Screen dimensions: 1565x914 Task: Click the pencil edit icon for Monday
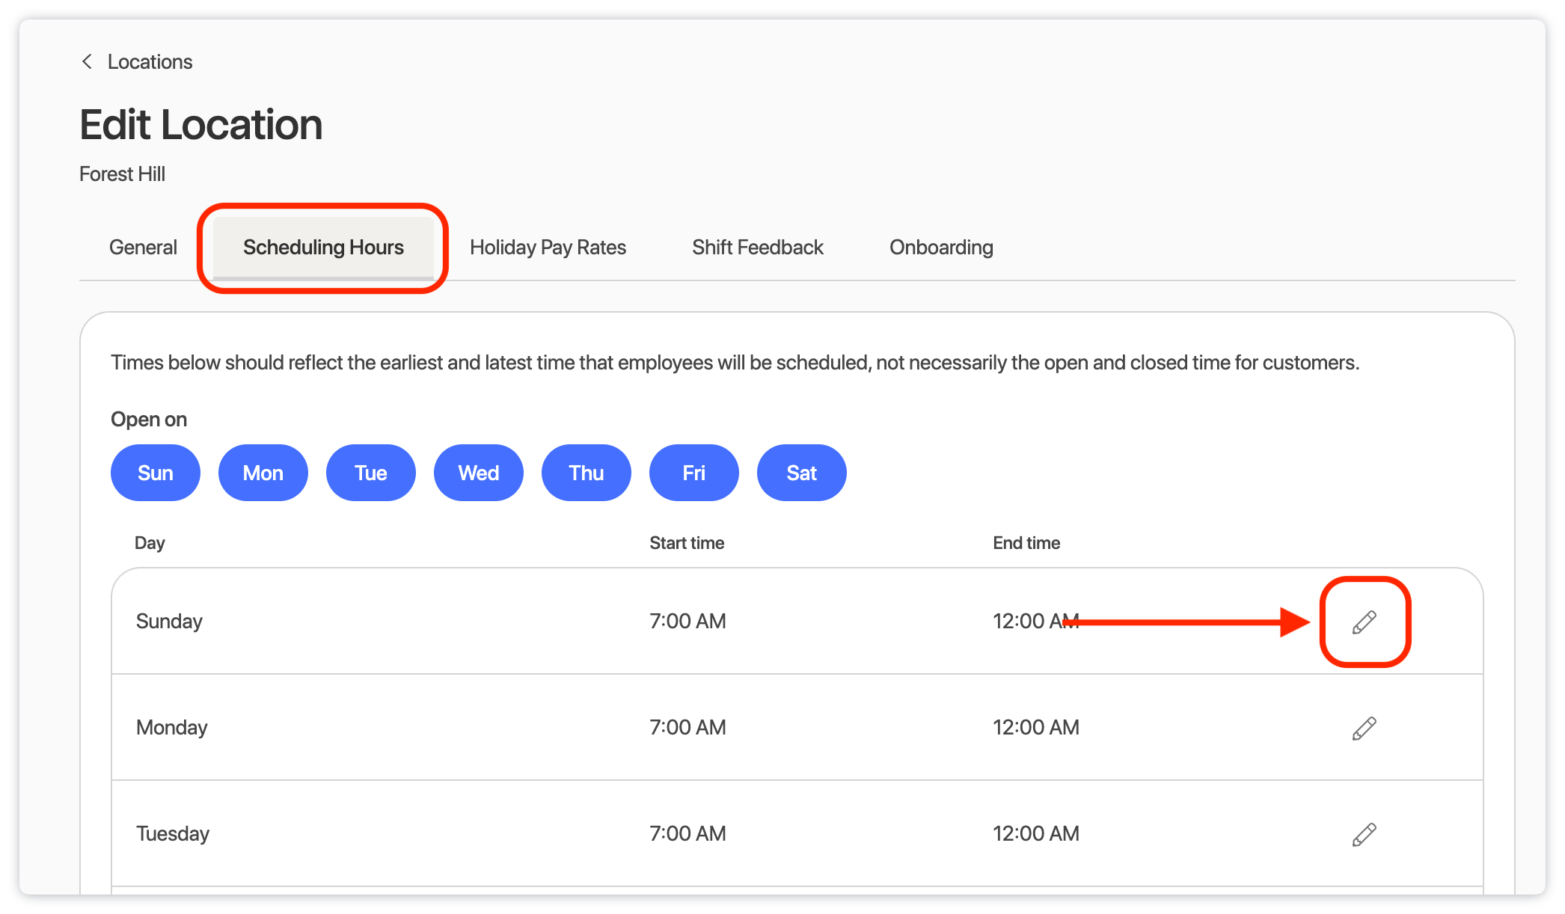tap(1364, 728)
